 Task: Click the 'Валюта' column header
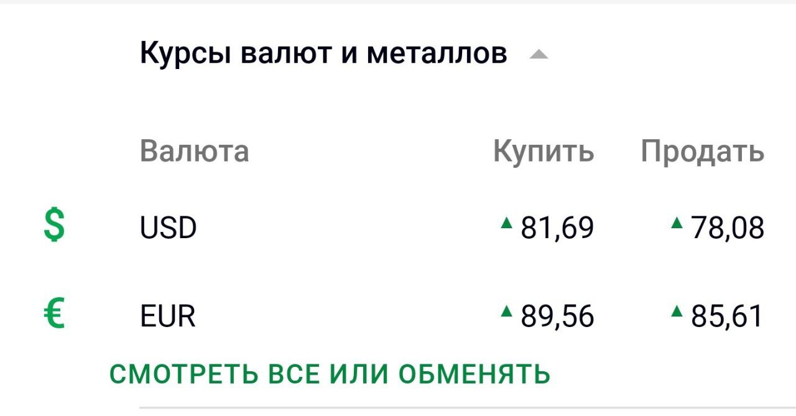pyautogui.click(x=195, y=151)
